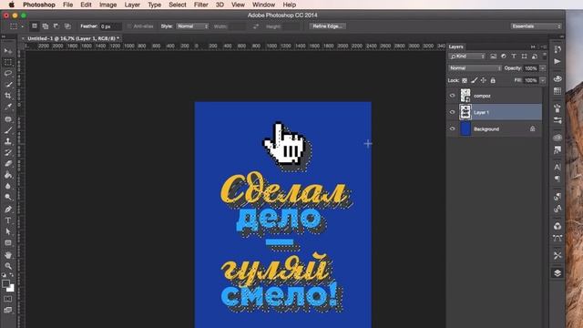583x328 pixels.
Task: Open the Style dropdown in options bar
Action: (x=192, y=26)
